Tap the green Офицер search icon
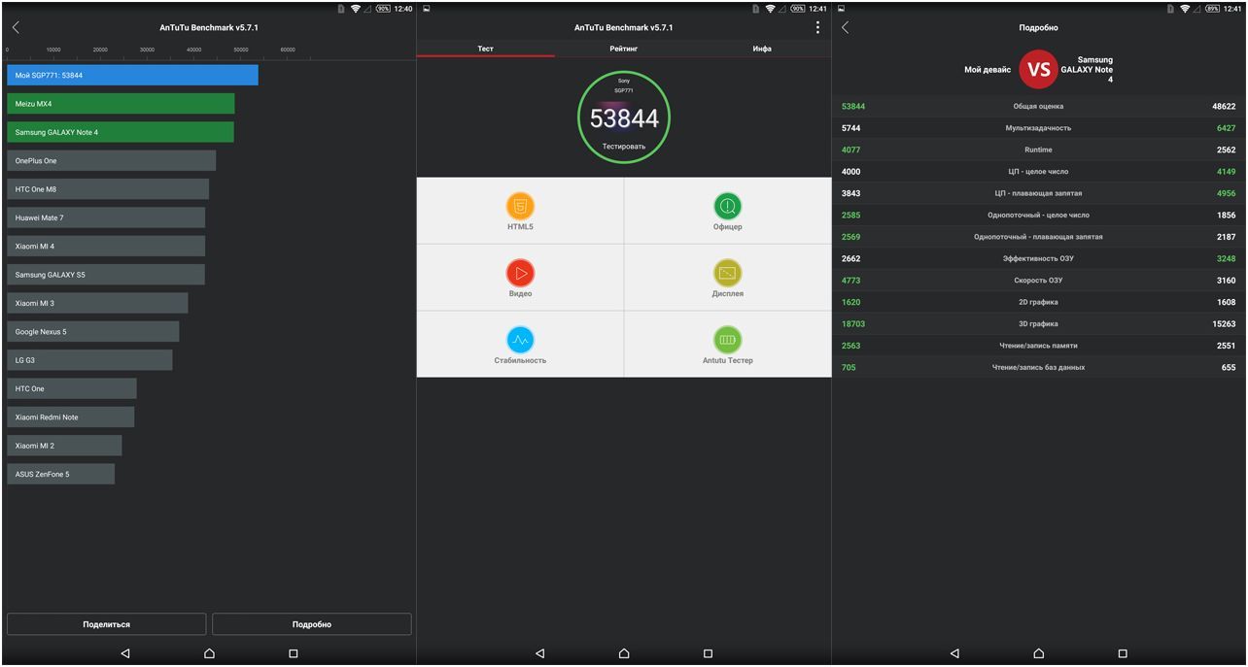Screen dimensions: 1248x667 [727, 206]
